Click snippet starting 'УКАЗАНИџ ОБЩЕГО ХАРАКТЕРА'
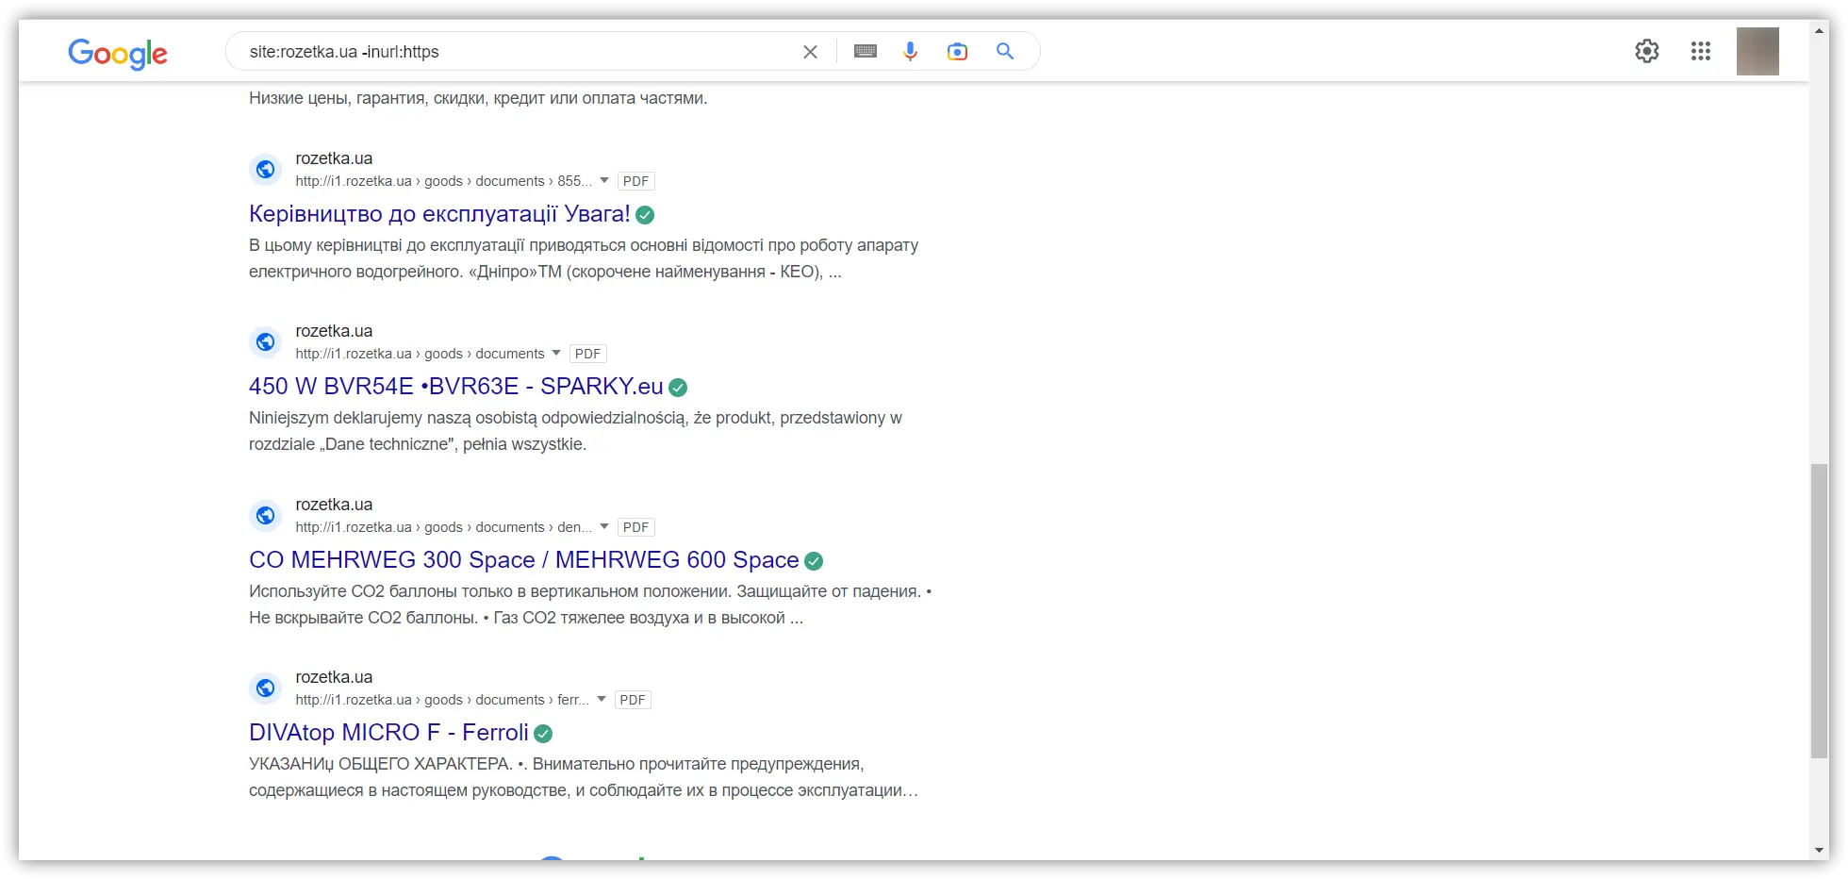1848x879 pixels. point(584,777)
